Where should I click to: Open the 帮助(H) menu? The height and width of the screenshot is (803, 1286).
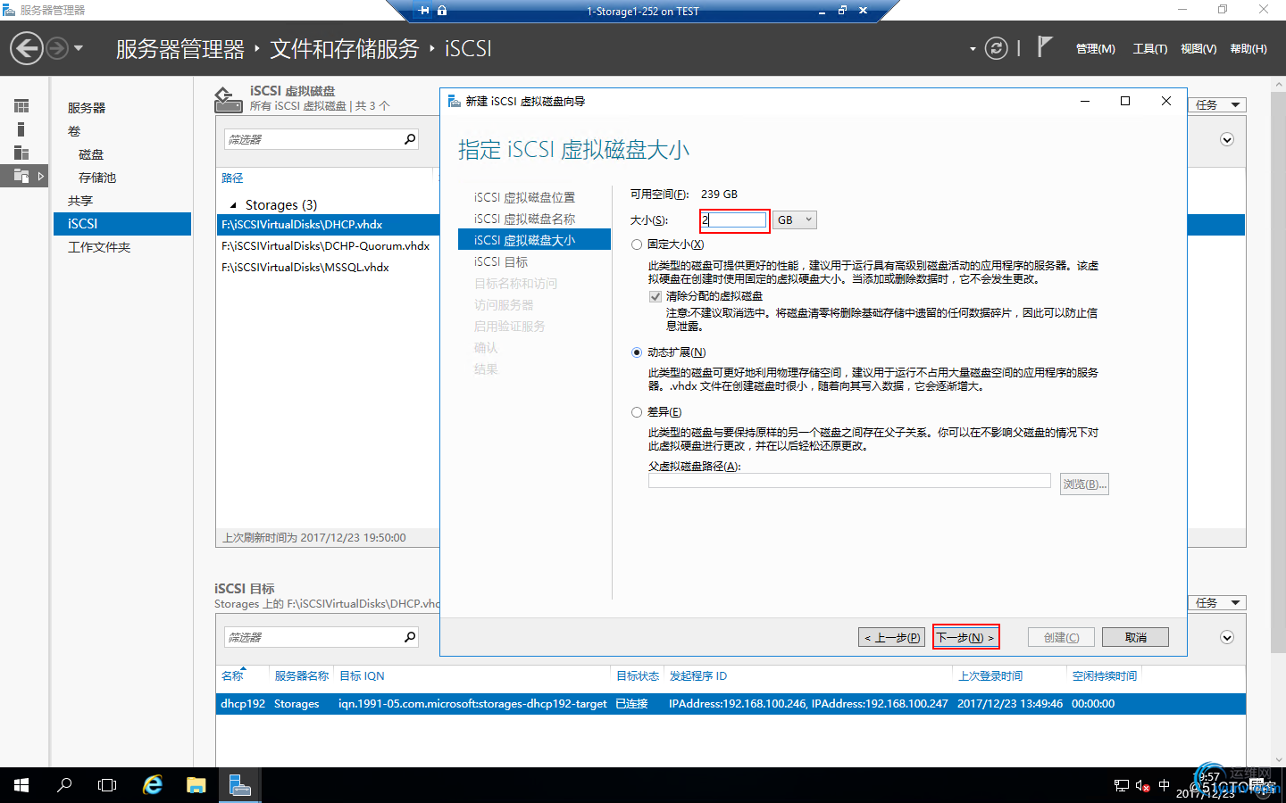[x=1248, y=49]
